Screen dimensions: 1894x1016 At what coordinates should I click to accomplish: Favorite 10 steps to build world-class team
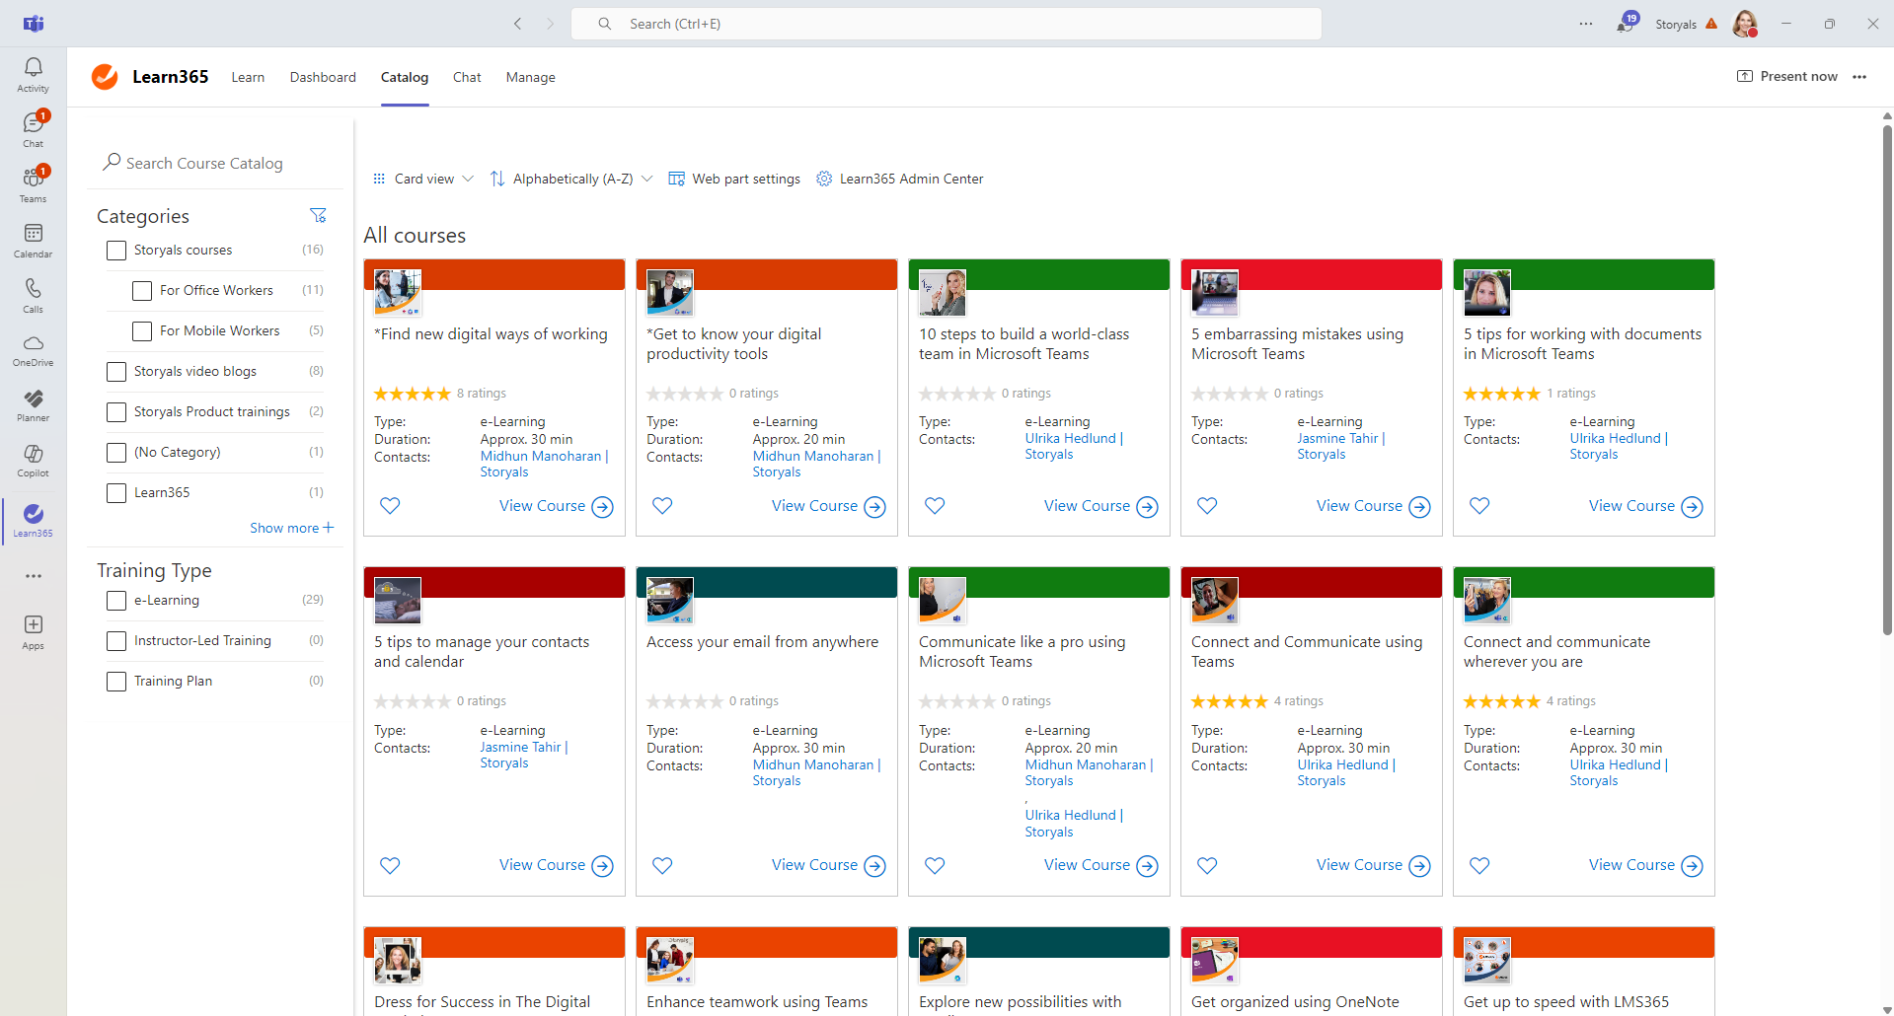point(935,506)
